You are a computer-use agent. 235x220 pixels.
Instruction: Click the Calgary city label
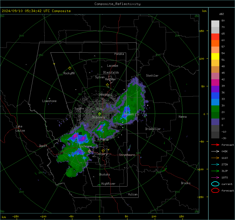[x=102, y=154]
